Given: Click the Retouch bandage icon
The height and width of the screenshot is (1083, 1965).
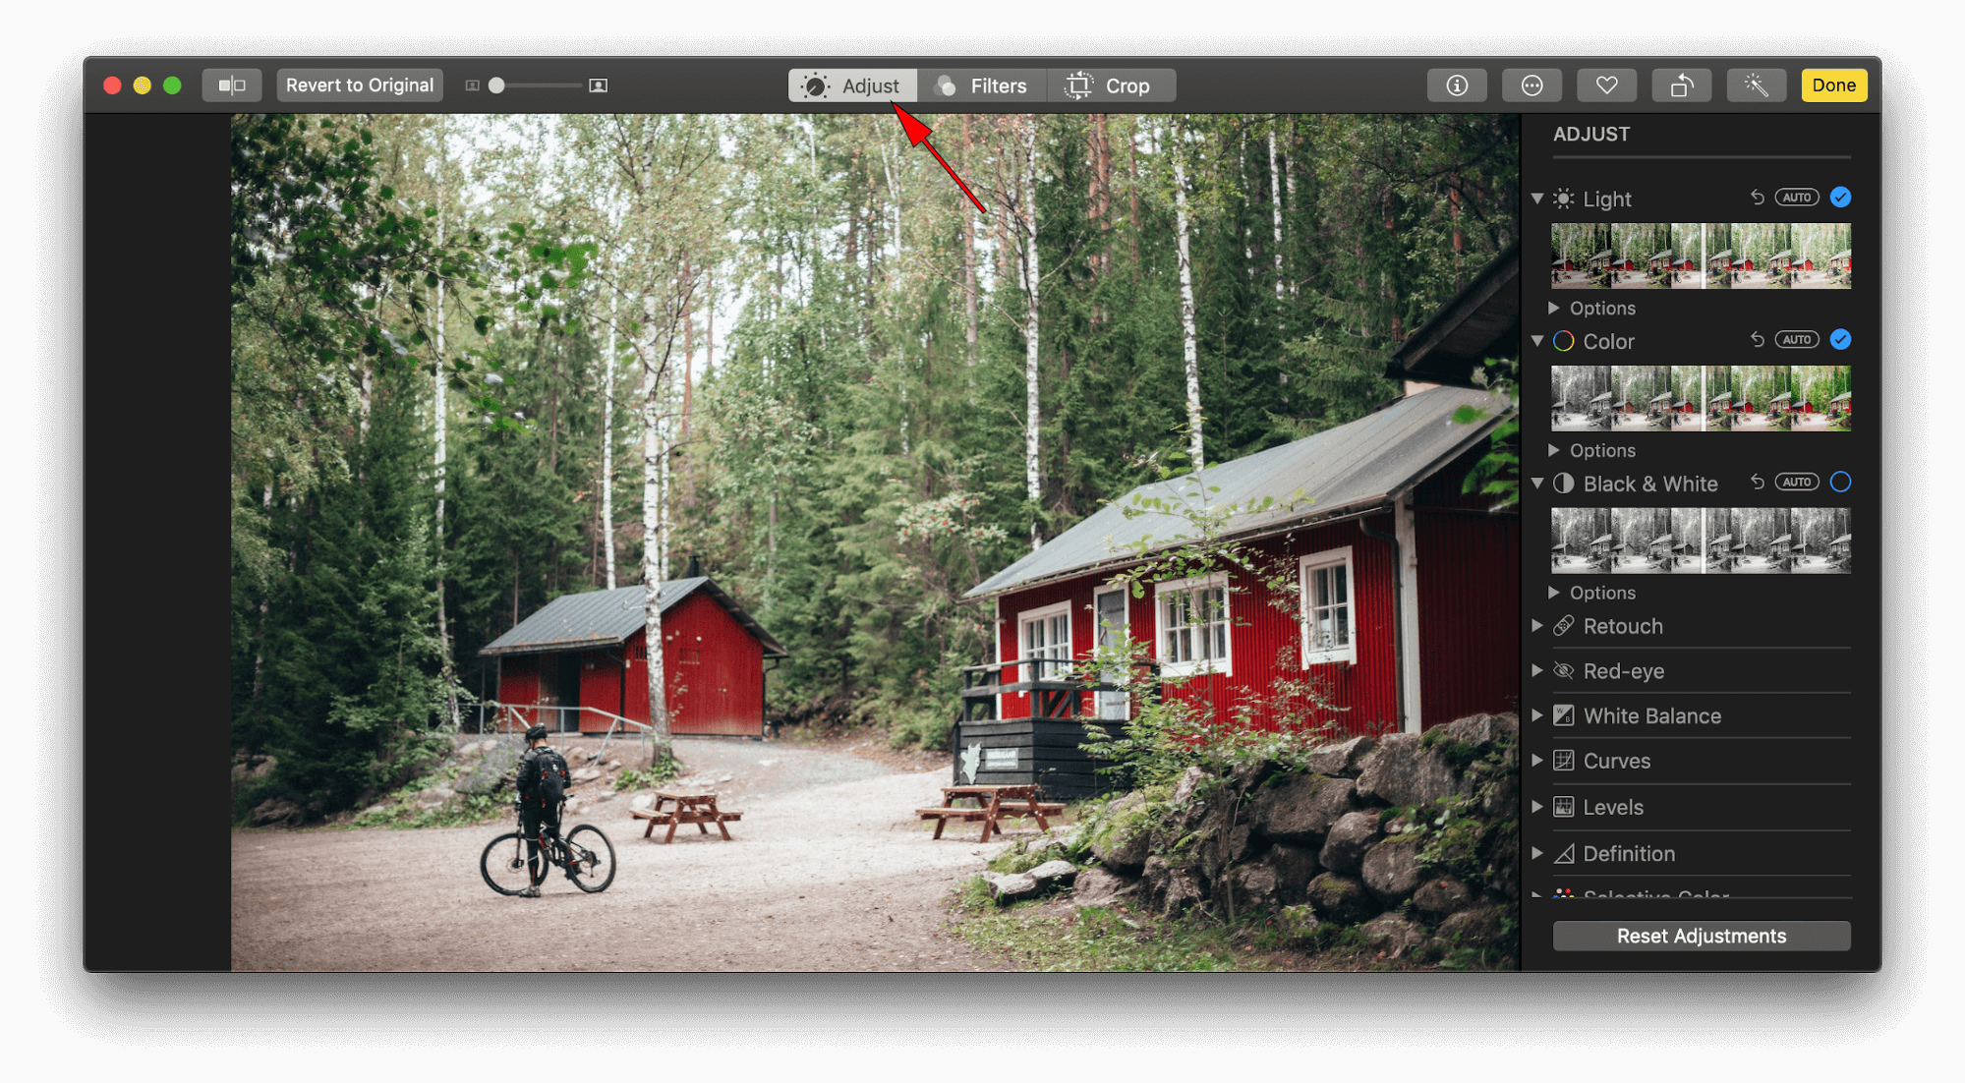Looking at the screenshot, I should [x=1563, y=626].
